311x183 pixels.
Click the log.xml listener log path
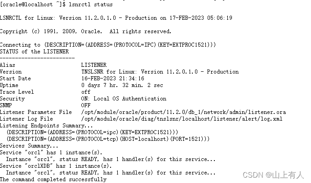[x=182, y=119]
